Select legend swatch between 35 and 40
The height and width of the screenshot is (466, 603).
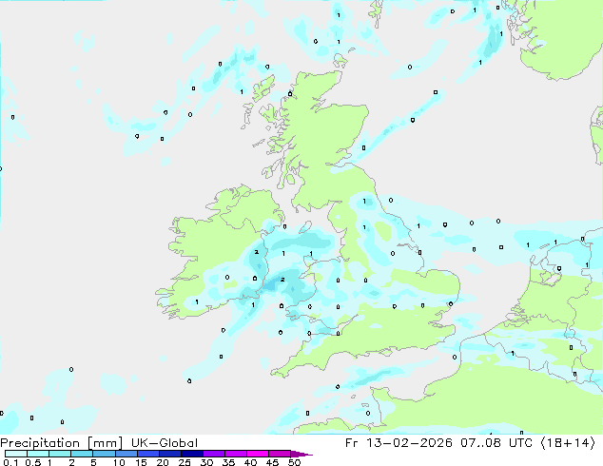pyautogui.click(x=235, y=454)
